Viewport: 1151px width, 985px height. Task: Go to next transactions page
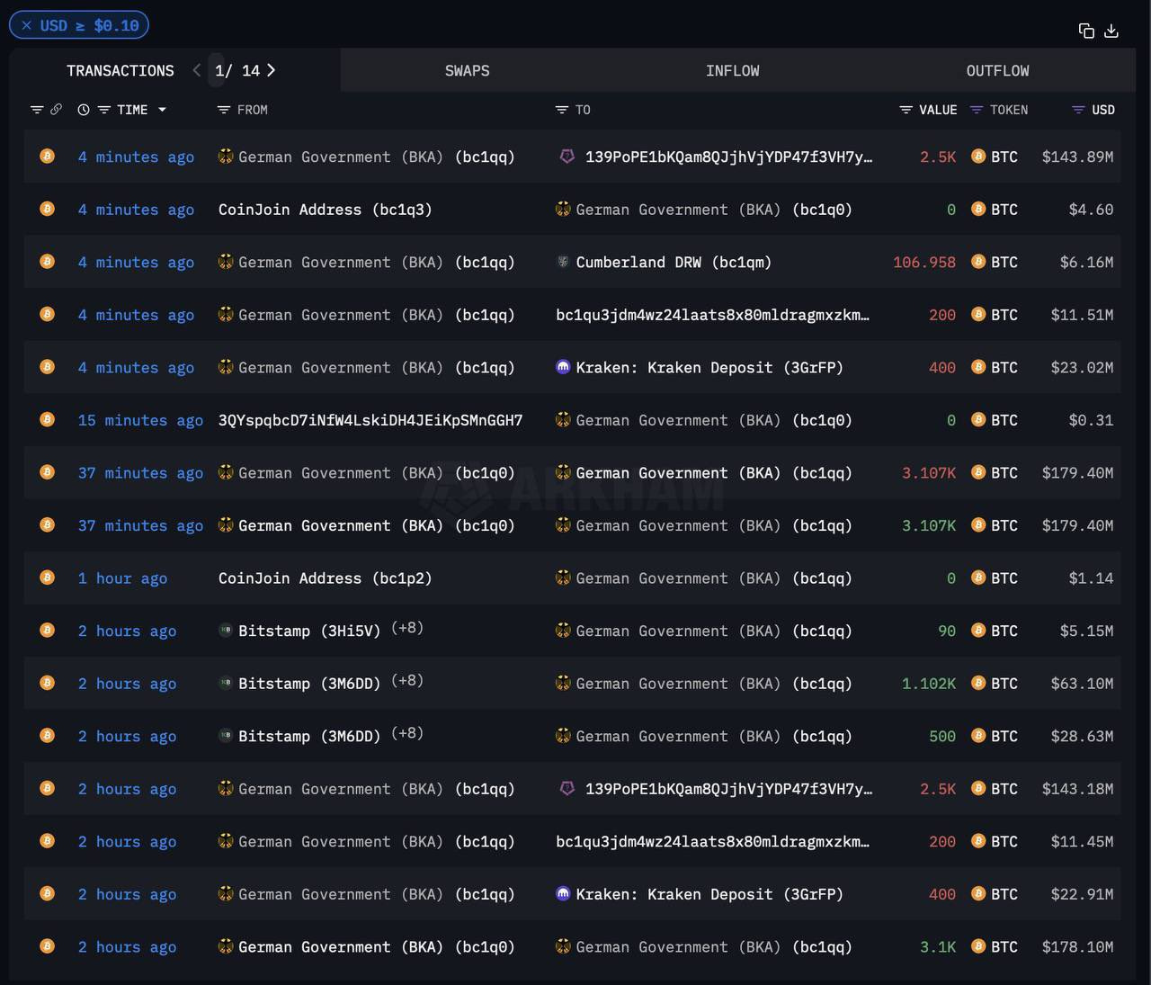272,70
